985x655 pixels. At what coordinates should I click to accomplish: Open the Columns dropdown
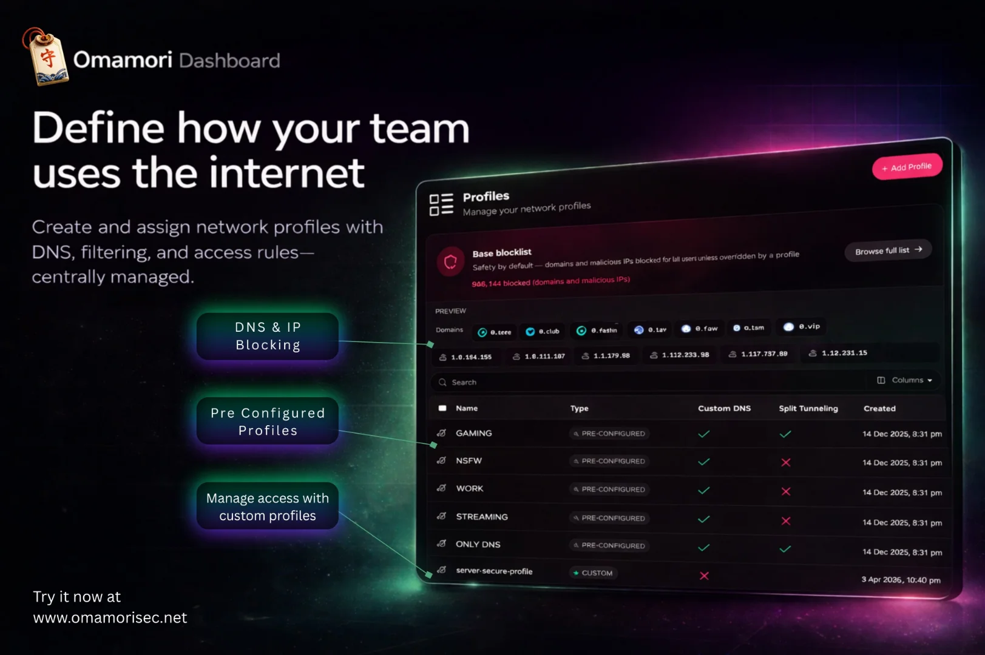pos(904,380)
